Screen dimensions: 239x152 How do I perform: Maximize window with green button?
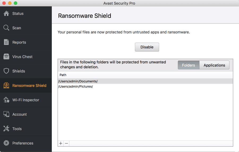(x=16, y=3)
